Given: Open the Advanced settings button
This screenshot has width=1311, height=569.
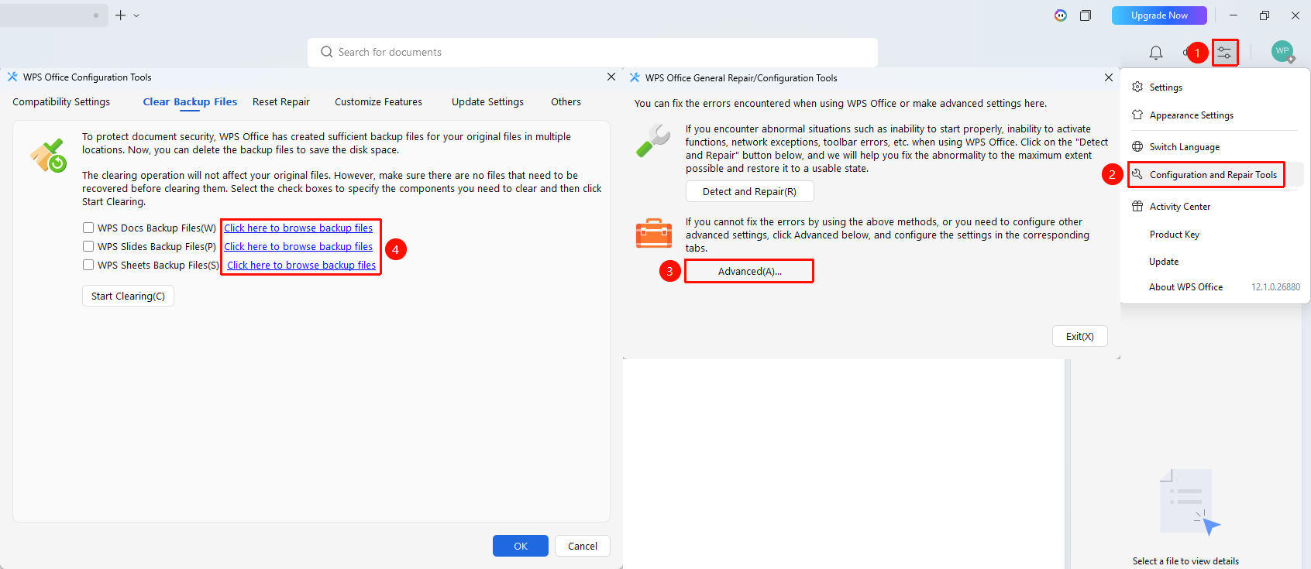Looking at the screenshot, I should pyautogui.click(x=750, y=271).
